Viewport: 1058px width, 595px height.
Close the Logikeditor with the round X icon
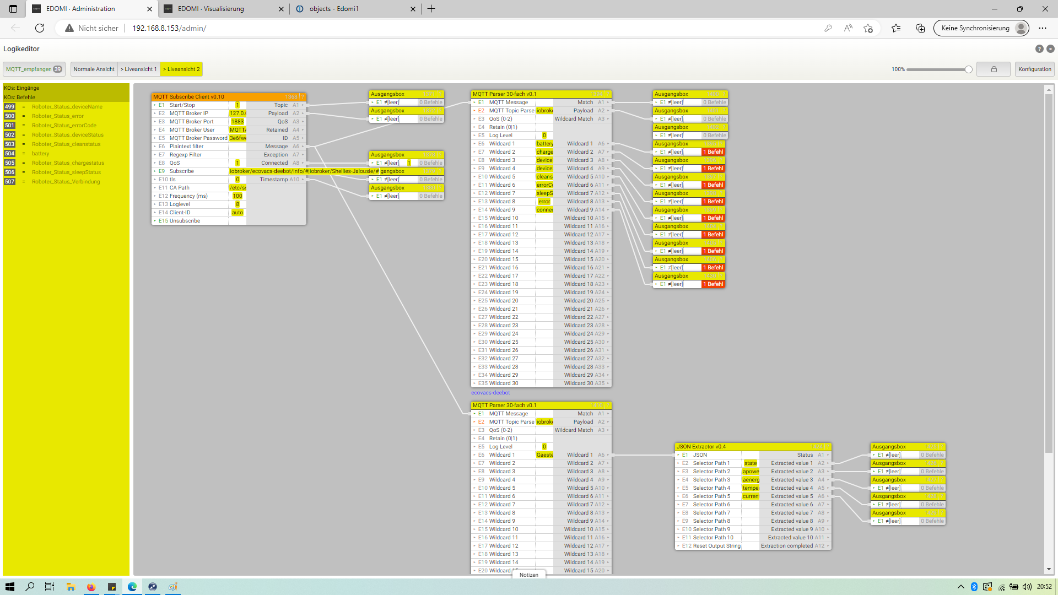(x=1050, y=49)
